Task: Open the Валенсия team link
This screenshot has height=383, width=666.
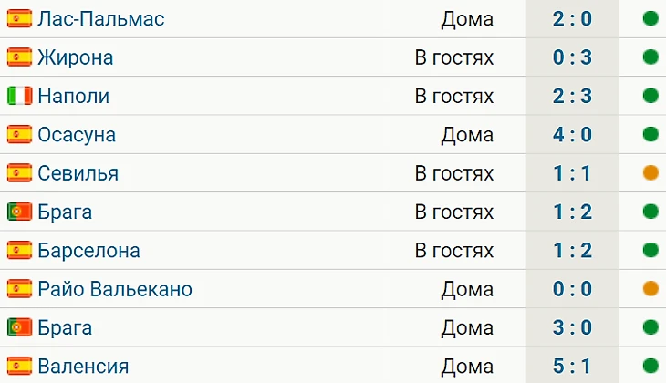Action: tap(83, 367)
